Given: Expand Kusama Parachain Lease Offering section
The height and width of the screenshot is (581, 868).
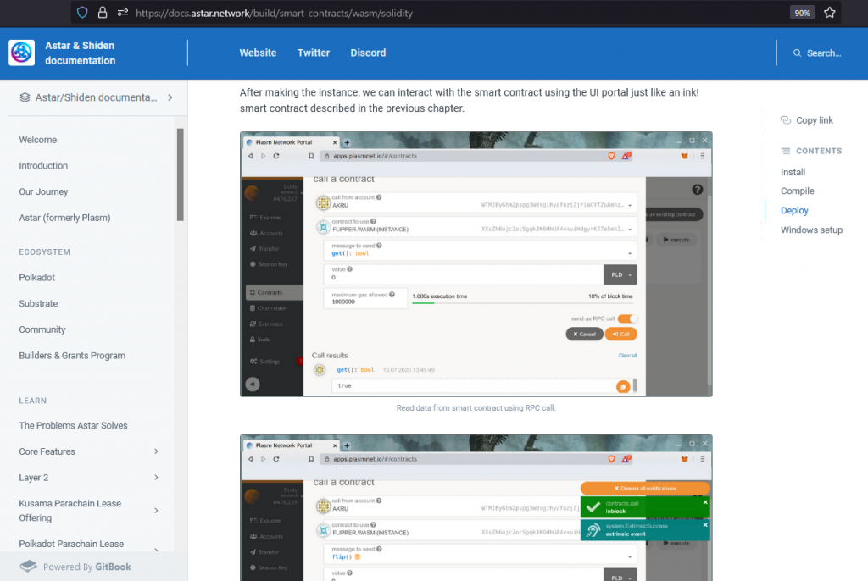Looking at the screenshot, I should pos(156,511).
